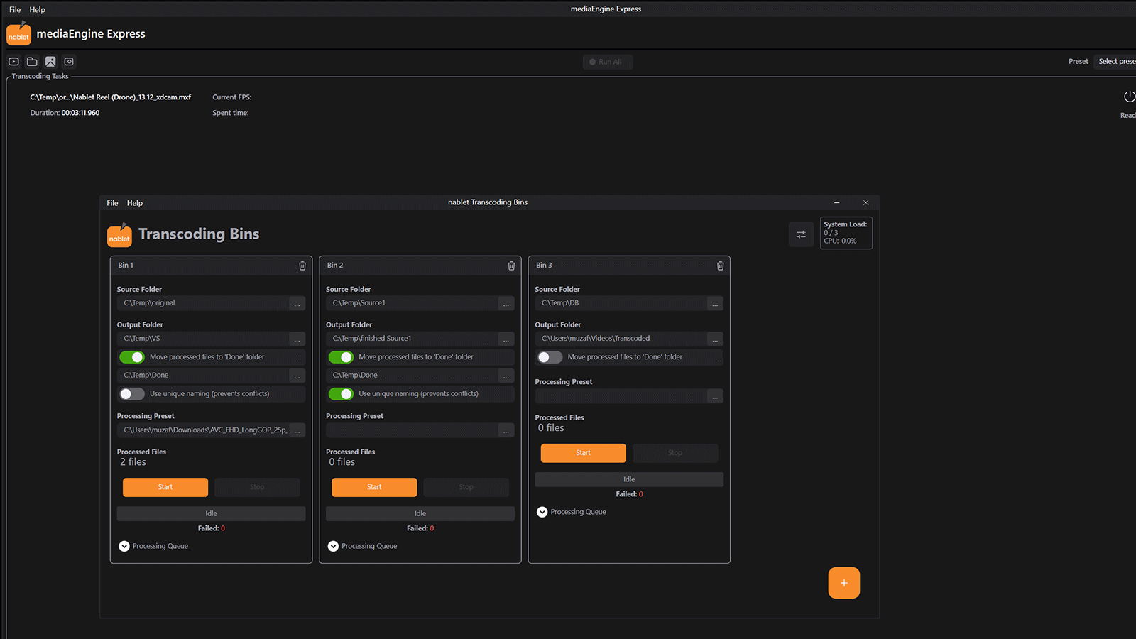Browse for Bin 2 output folder
The image size is (1136, 639).
coord(506,339)
